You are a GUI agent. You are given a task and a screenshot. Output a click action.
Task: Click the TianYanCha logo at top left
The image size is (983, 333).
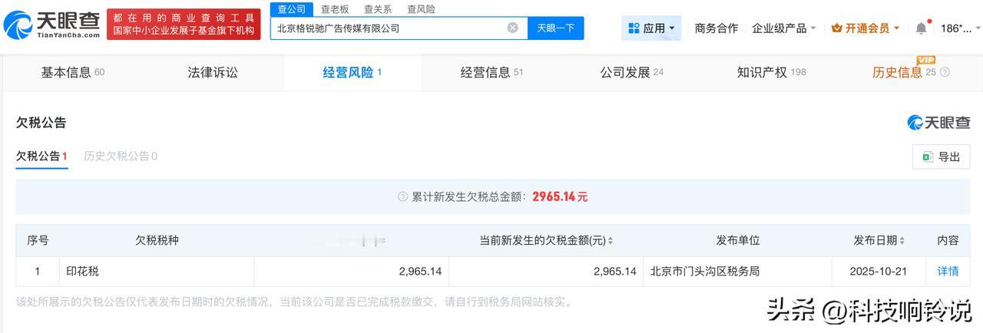51,26
